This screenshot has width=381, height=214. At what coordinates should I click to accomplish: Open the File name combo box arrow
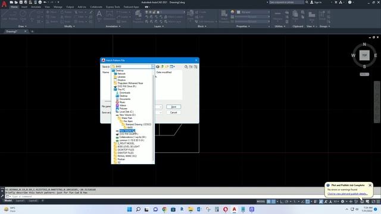tap(161, 107)
